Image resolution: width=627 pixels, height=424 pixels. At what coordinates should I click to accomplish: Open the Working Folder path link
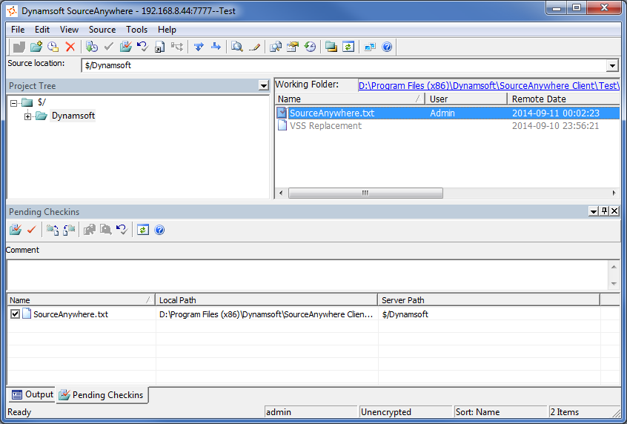488,85
